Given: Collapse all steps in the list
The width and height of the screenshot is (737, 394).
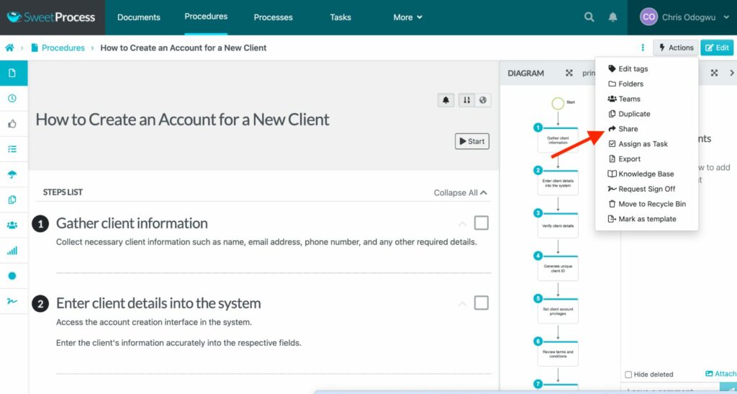Looking at the screenshot, I should point(461,192).
